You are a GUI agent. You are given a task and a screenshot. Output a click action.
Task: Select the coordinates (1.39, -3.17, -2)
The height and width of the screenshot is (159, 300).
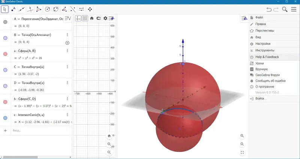click(29, 74)
